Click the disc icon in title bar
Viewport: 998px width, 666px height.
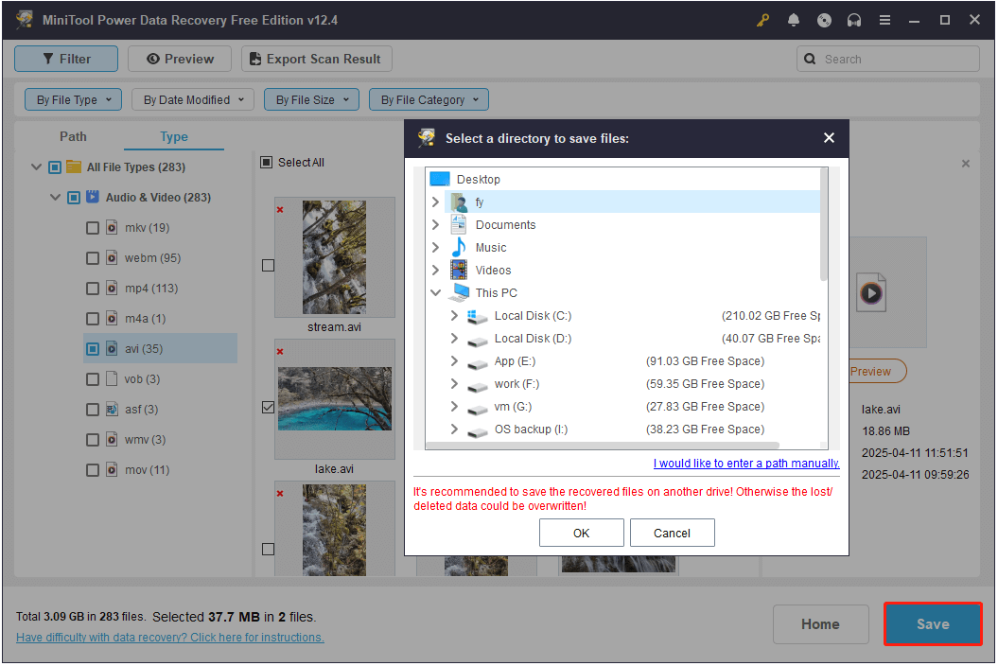(824, 21)
